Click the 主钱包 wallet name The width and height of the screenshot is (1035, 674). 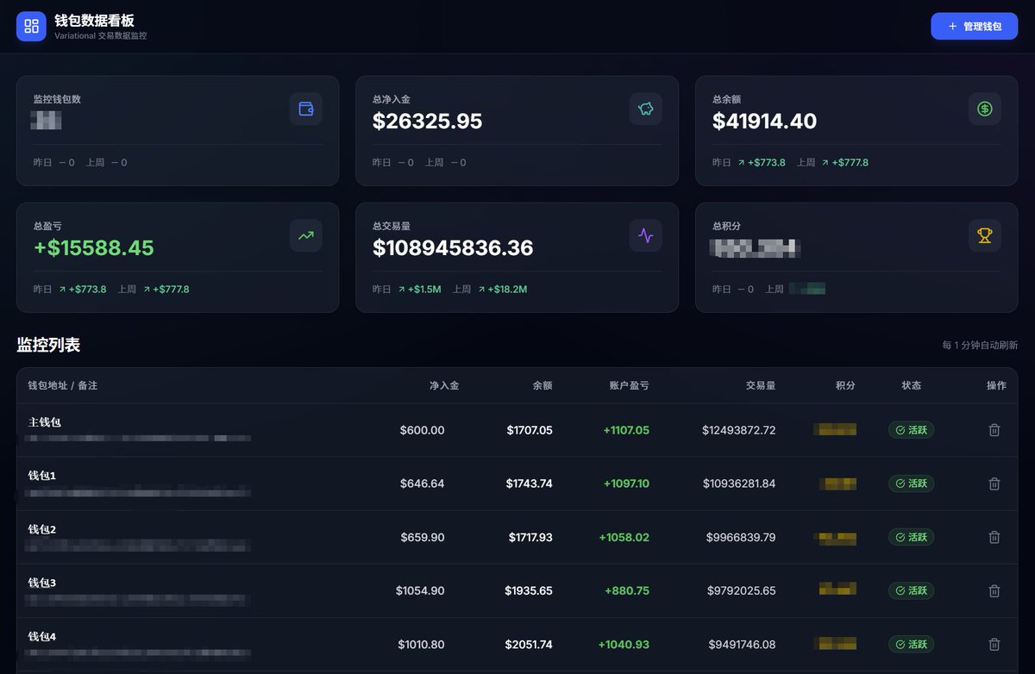pos(45,422)
